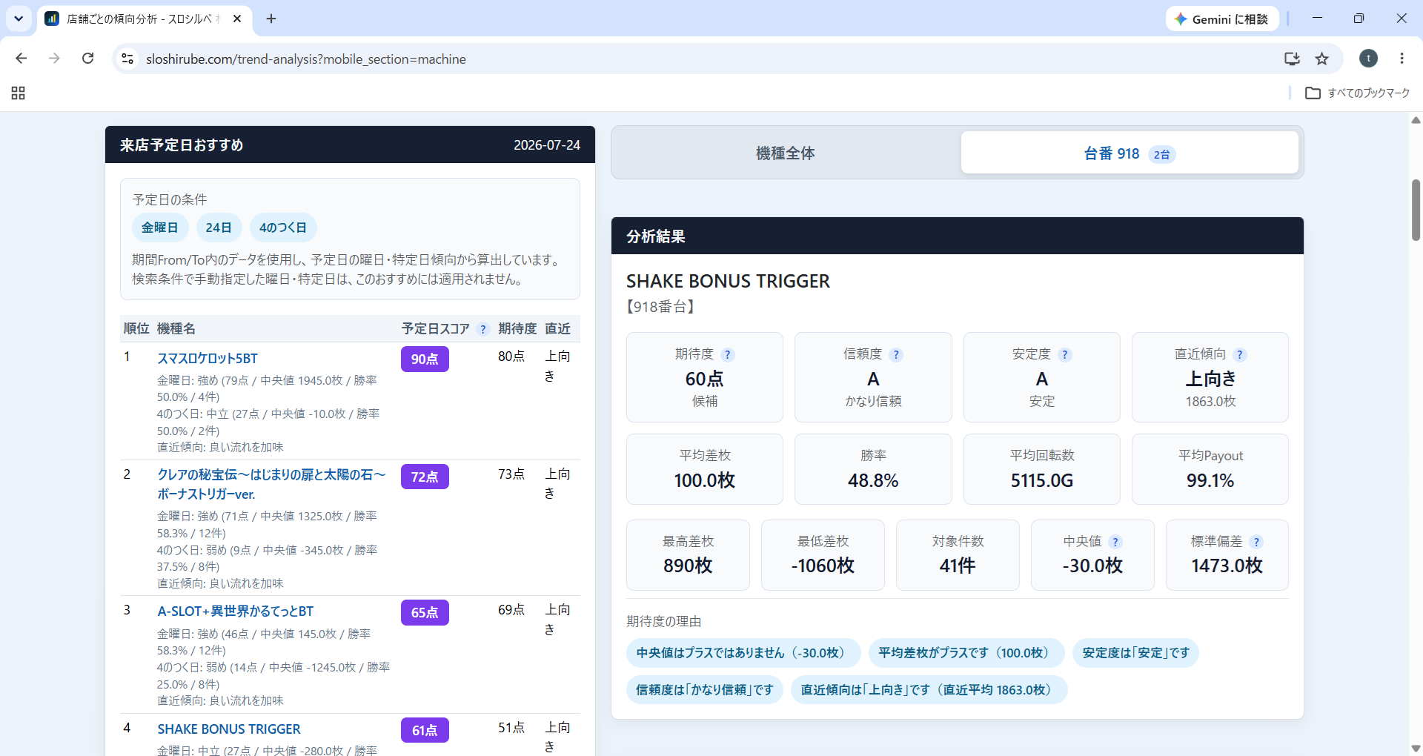The image size is (1423, 756).
Task: Click the 勝率 48.8% value
Action: [x=873, y=481]
